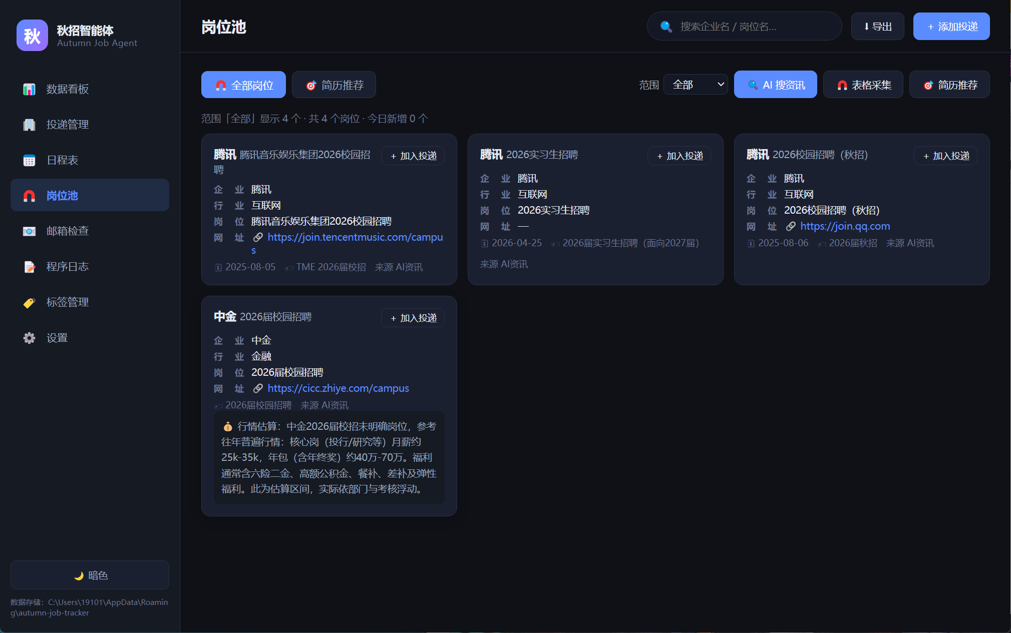The image size is (1011, 633).
Task: Go to 投递管理 page
Action: point(90,125)
